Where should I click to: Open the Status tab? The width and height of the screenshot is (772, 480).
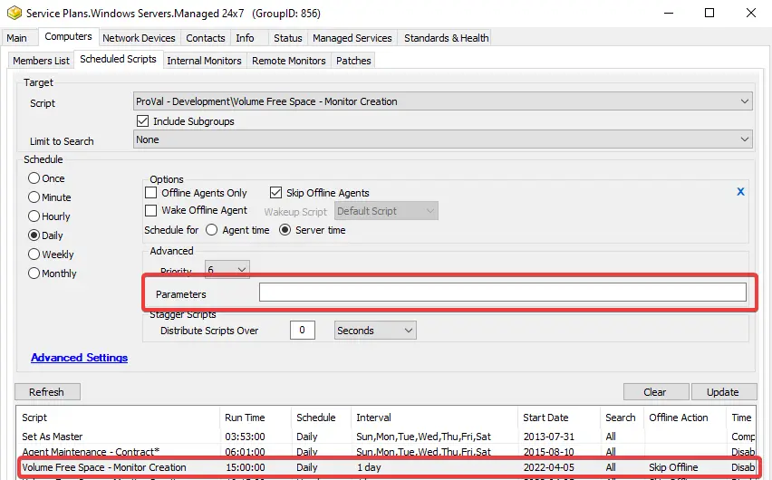click(x=288, y=38)
